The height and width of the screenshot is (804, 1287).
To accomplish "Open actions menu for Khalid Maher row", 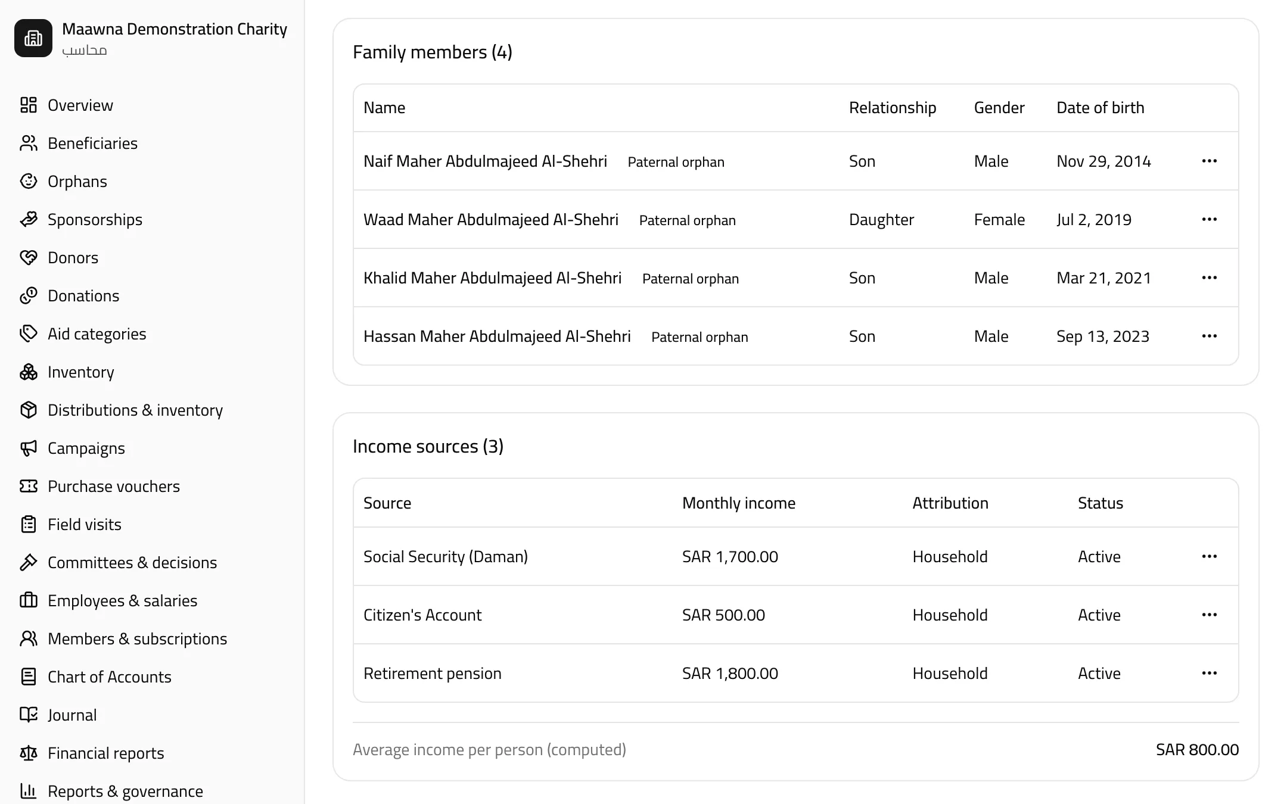I will click(x=1210, y=278).
